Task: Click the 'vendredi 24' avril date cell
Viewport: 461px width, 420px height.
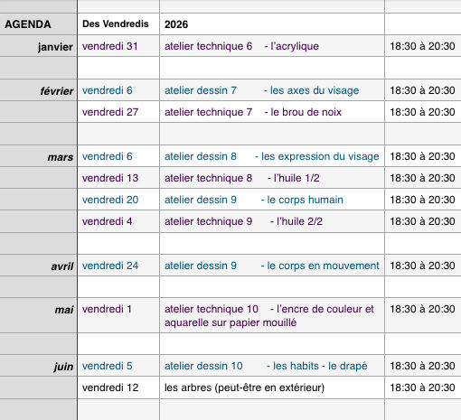Action: point(118,266)
